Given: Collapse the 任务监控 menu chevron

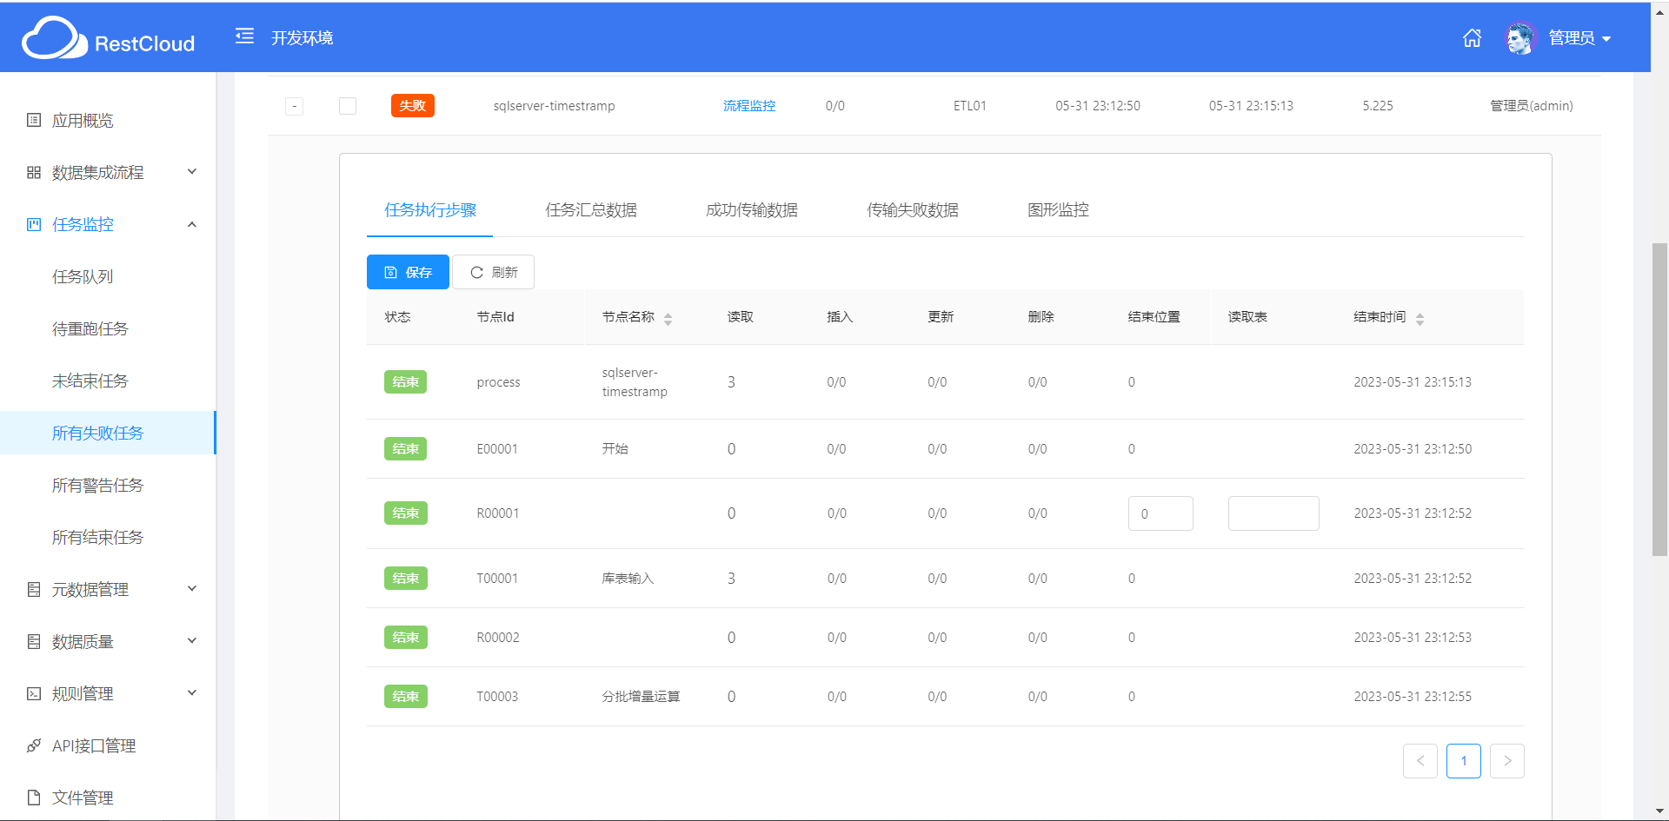Looking at the screenshot, I should click(192, 224).
